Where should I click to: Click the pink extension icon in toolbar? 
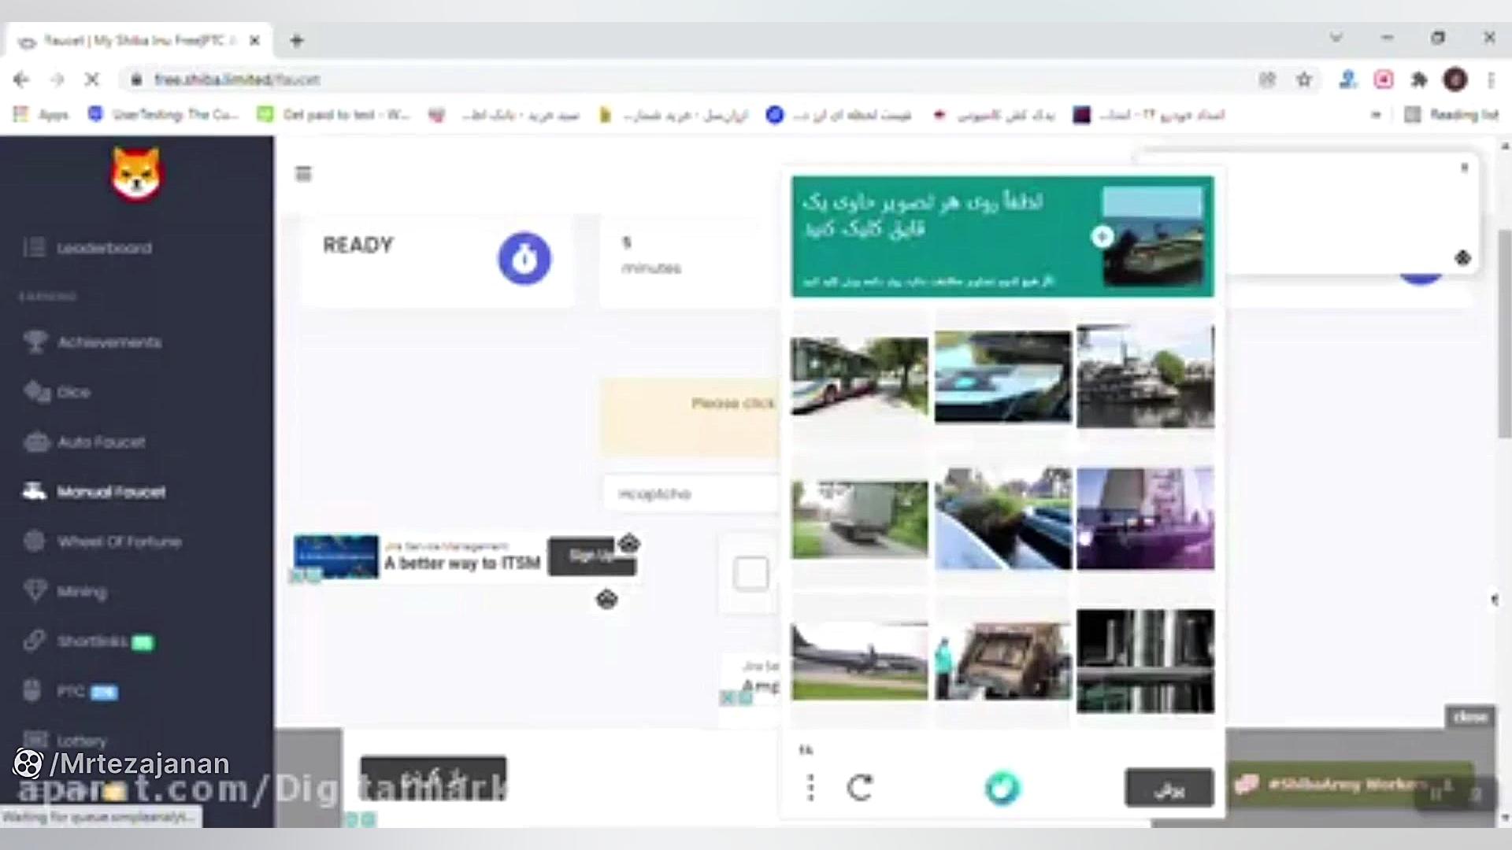click(x=1384, y=79)
